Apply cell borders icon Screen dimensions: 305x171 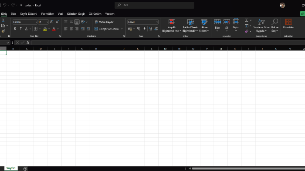[36, 29]
